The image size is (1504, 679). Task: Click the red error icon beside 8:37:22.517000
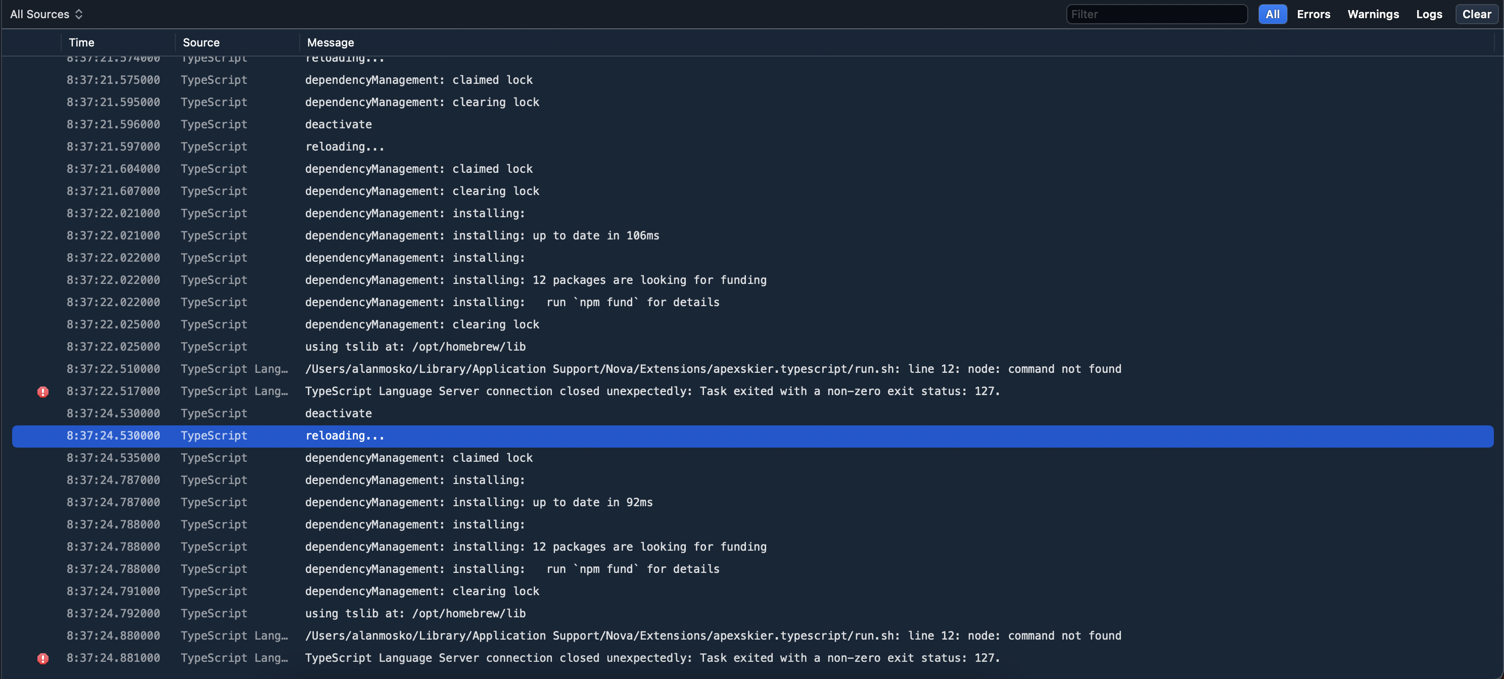pos(42,392)
